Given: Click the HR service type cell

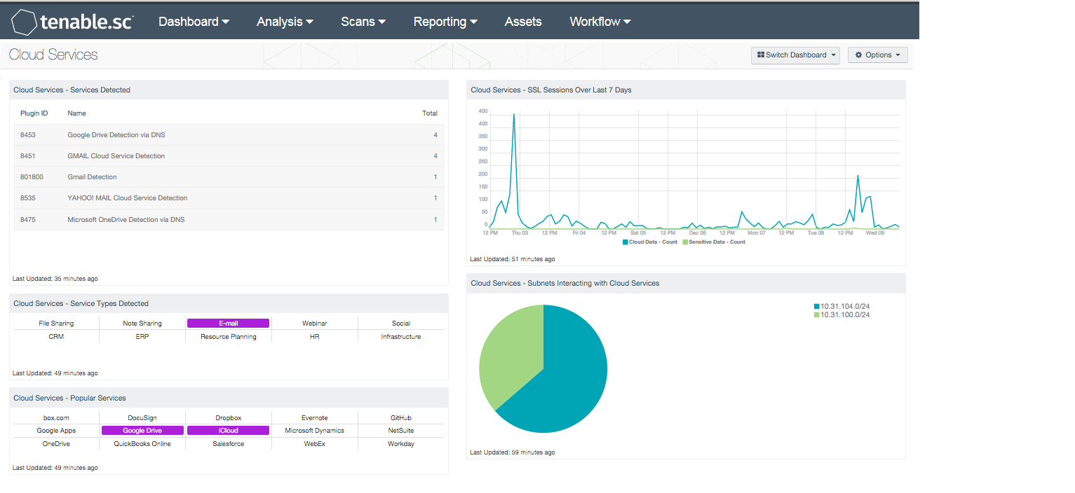Looking at the screenshot, I should [314, 336].
